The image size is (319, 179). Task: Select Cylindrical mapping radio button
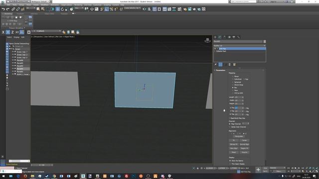(x=233, y=80)
